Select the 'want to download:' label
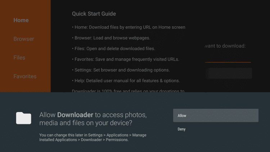 (x=225, y=46)
